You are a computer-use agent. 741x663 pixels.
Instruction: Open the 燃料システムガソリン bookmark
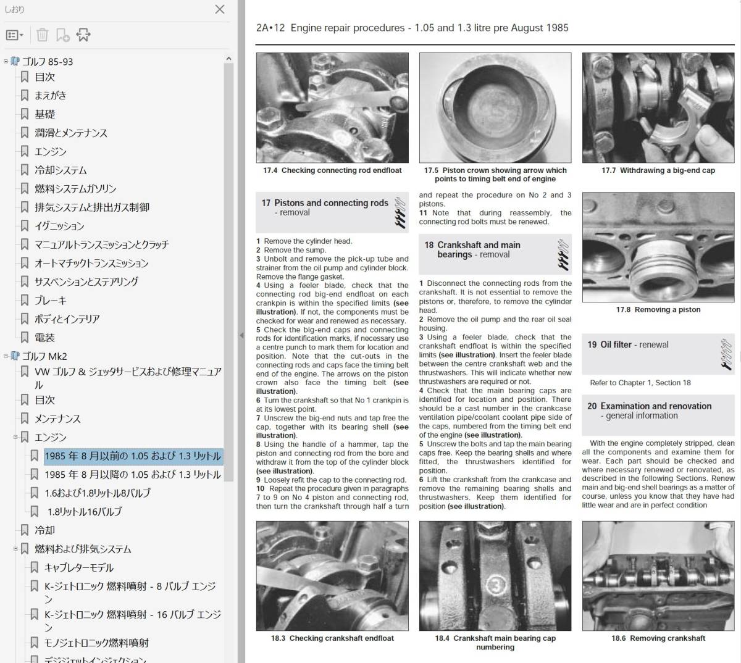75,188
